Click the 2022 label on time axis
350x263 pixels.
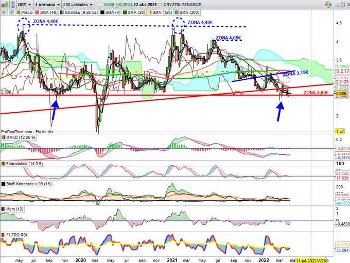[x=264, y=260]
